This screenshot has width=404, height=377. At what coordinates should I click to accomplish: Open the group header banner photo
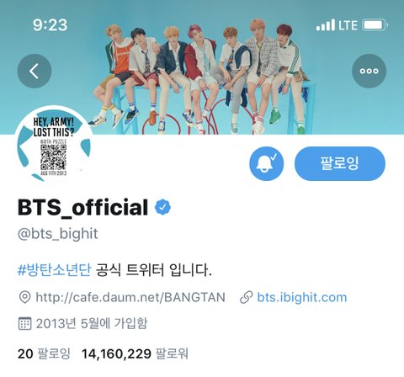[x=202, y=67]
